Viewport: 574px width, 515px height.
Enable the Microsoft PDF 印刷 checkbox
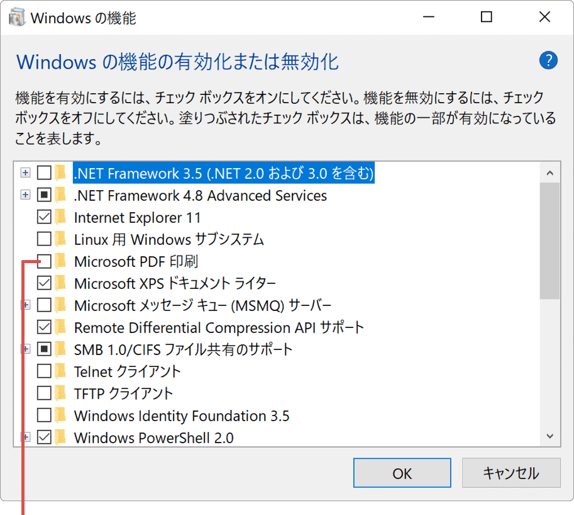[43, 261]
